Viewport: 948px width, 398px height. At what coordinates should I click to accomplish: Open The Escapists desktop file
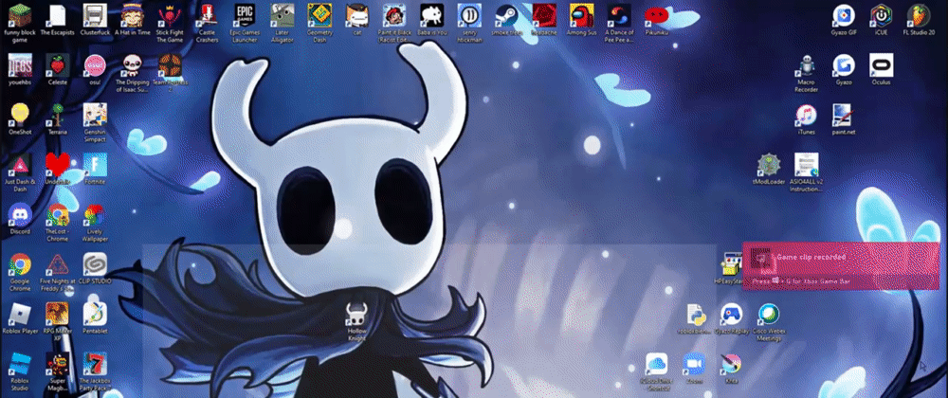tap(58, 21)
